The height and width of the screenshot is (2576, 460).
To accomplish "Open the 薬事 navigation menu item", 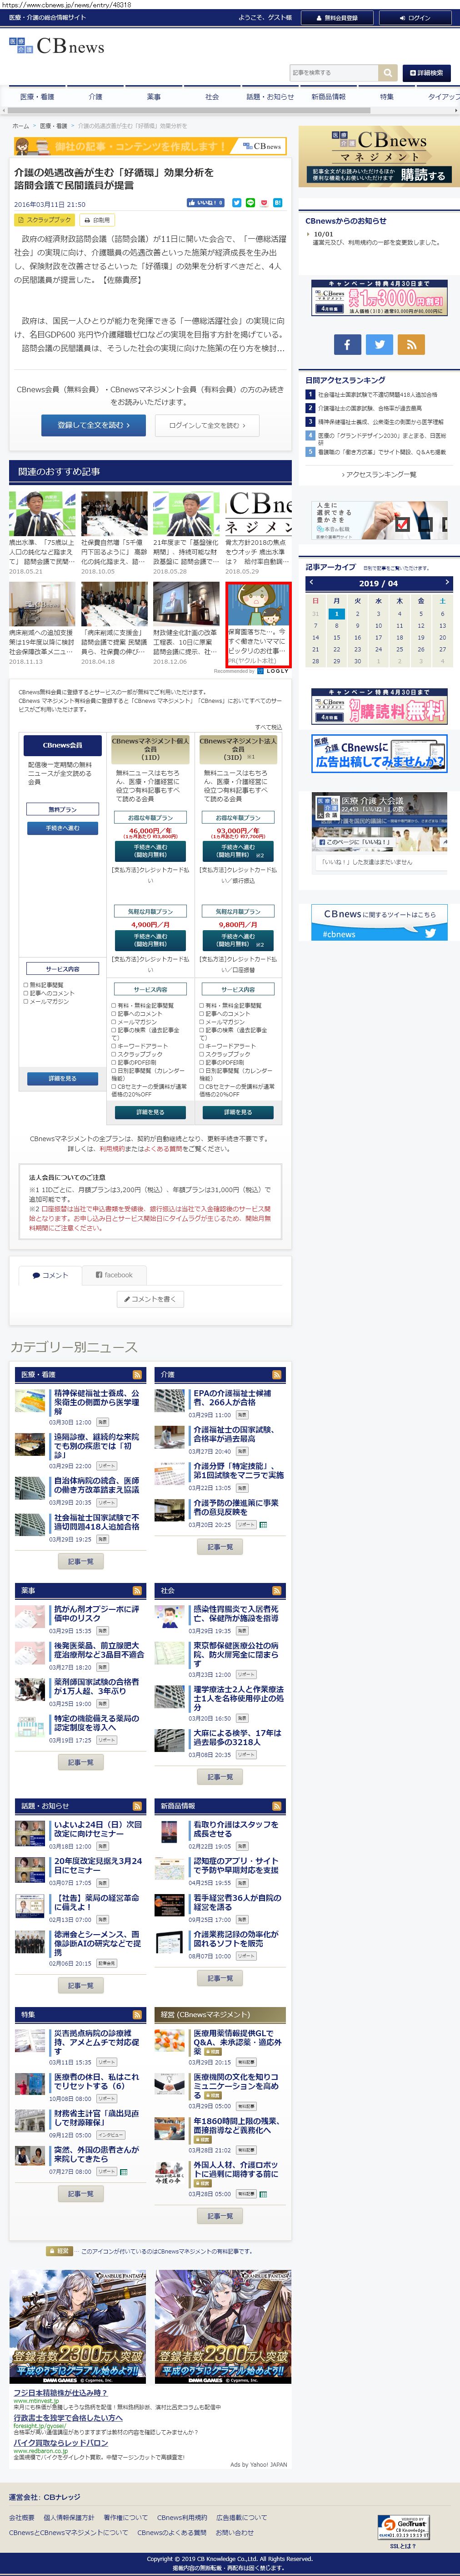I will [154, 97].
